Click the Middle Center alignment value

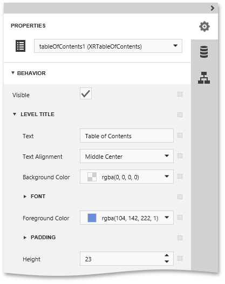click(104, 157)
